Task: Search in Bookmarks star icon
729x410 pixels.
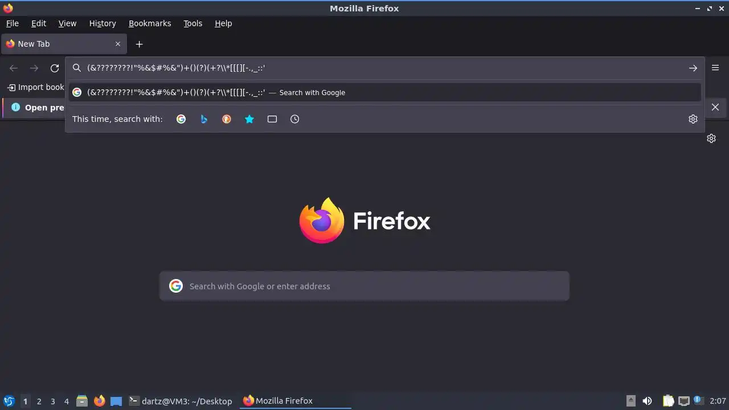Action: 249,119
